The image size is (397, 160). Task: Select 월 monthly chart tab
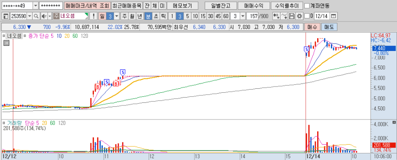tap(132, 16)
